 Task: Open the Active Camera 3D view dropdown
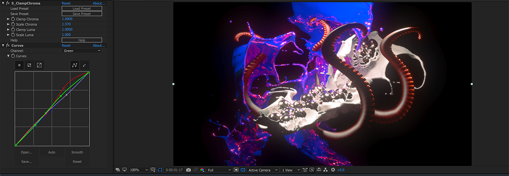click(x=263, y=170)
